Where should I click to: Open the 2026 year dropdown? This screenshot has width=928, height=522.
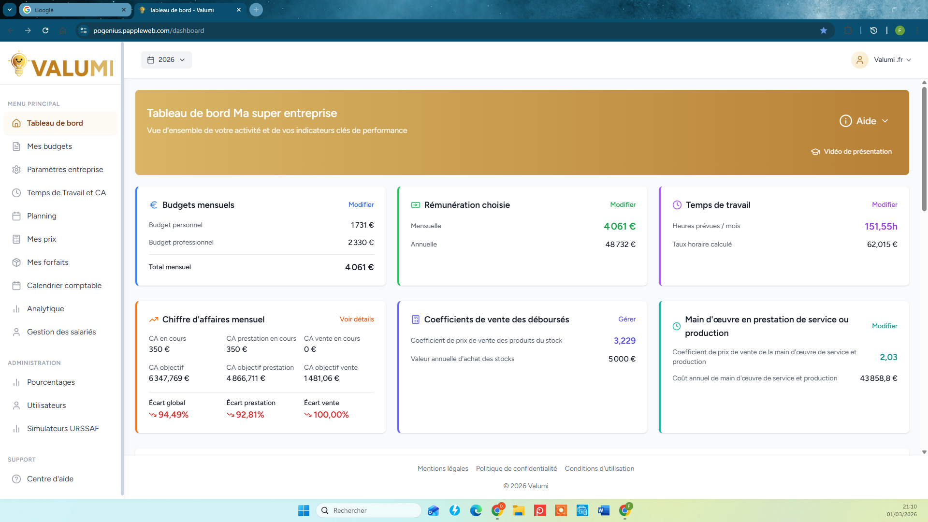click(x=166, y=60)
